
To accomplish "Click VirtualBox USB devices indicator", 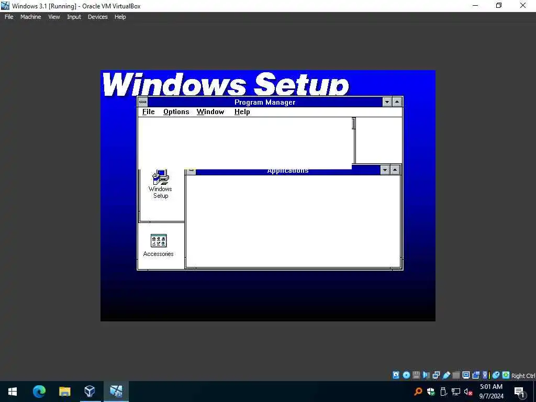I will coord(446,375).
